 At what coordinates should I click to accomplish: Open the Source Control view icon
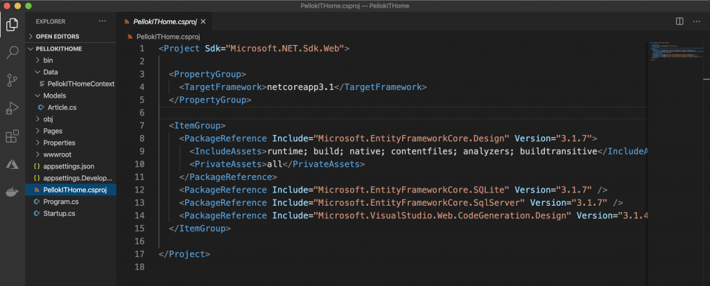point(12,80)
